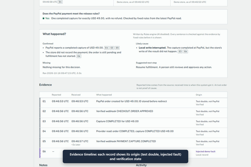This screenshot has height=167, width=251.
Task: Click the 'Evidence' section heading
Action: 45,85
